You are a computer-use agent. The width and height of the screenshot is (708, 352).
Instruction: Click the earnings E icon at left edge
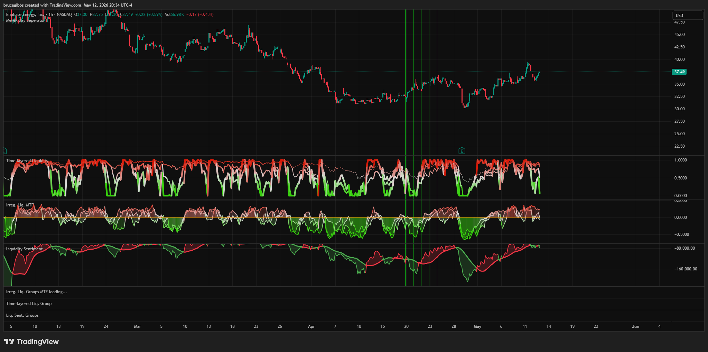click(5, 151)
